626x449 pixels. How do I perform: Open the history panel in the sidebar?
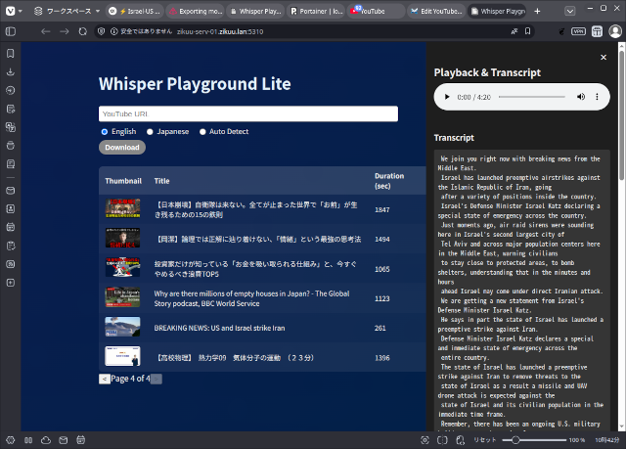[10, 90]
